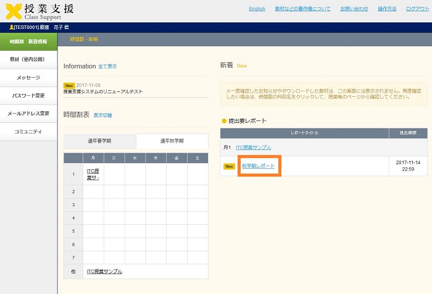Open メールアドレス変更 in sidebar
Screen dimensions: 432x294
(x=28, y=114)
